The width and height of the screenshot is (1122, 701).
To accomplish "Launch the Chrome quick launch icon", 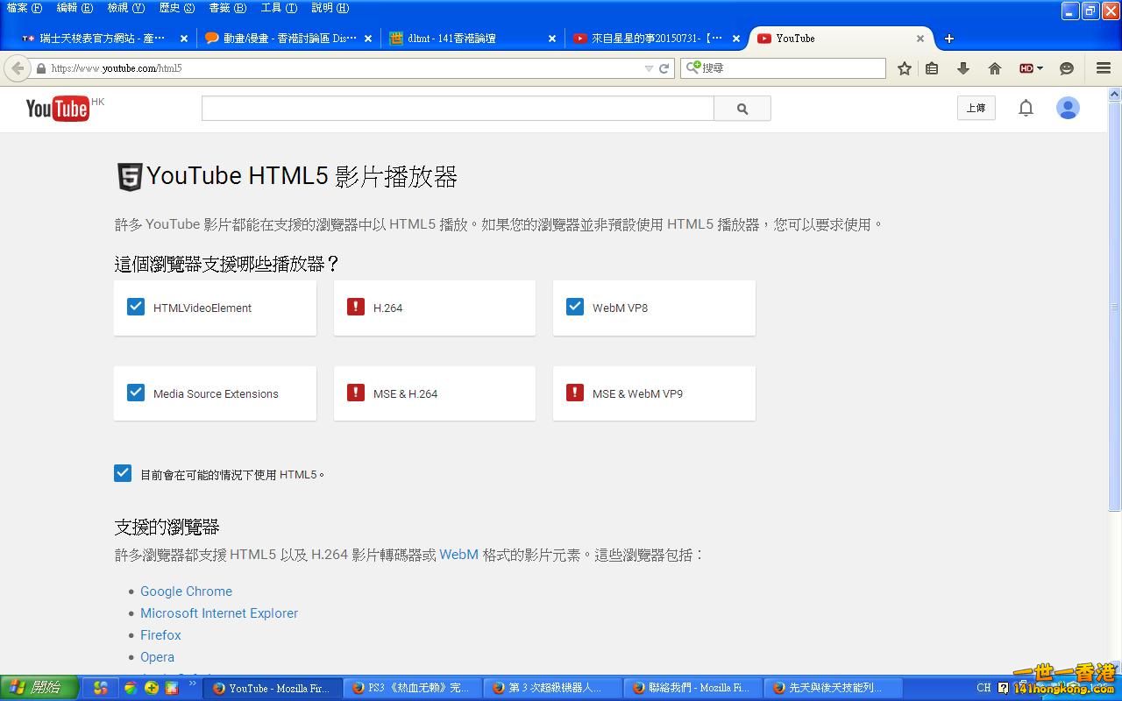I will [130, 688].
